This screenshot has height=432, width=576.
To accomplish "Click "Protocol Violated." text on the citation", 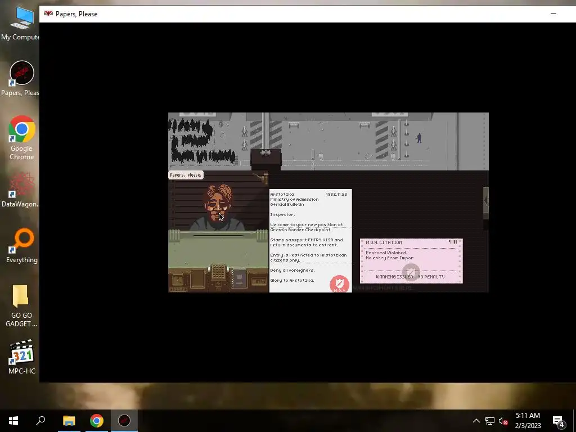I will pos(386,253).
